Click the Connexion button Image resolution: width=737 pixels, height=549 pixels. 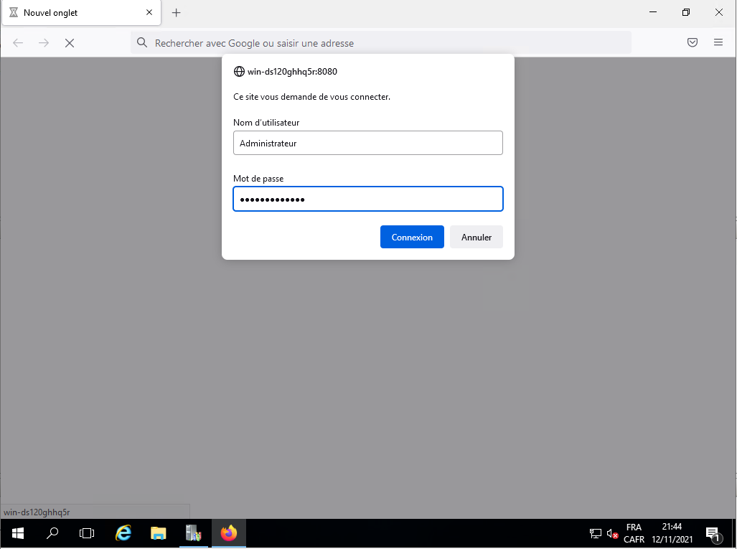pos(412,237)
